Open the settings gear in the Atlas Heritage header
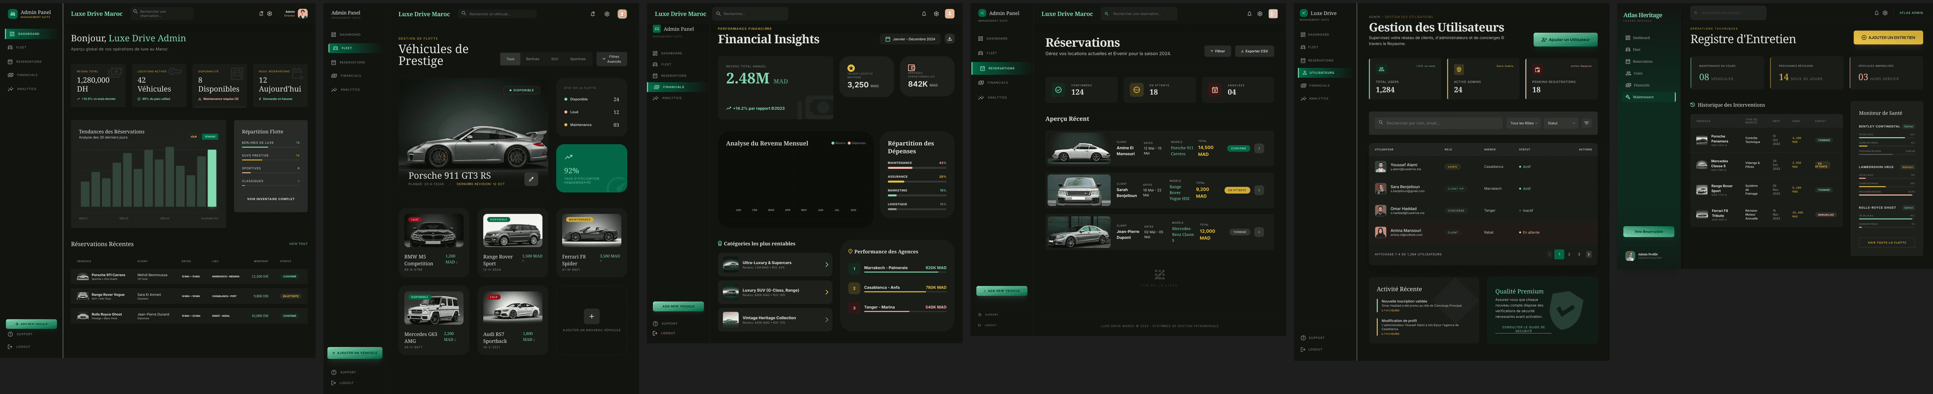The height and width of the screenshot is (394, 1933). [x=1885, y=13]
